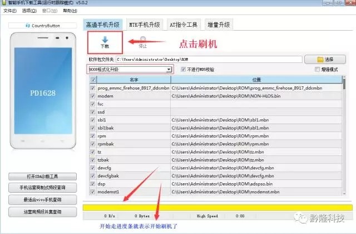Sort by the location (位置) column header
Image resolution: width=356 pixels, height=234 pixels.
256,80
